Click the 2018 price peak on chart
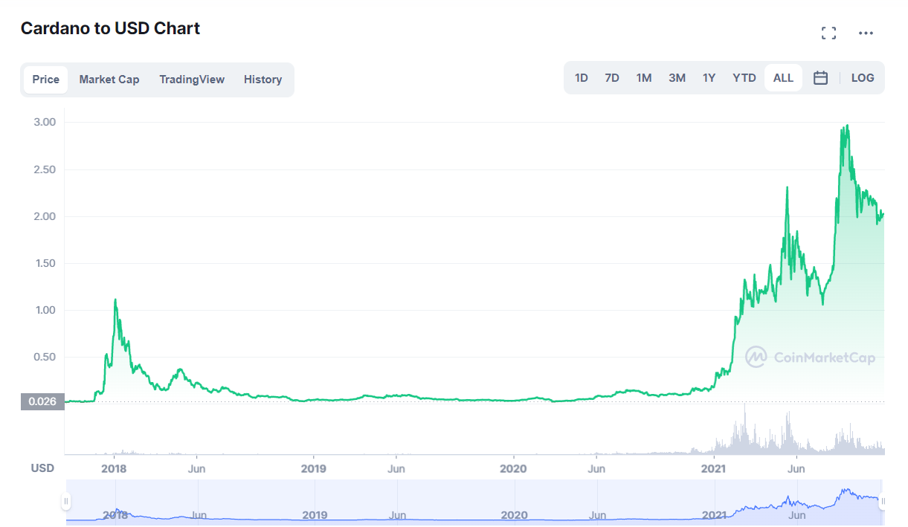 click(x=115, y=300)
